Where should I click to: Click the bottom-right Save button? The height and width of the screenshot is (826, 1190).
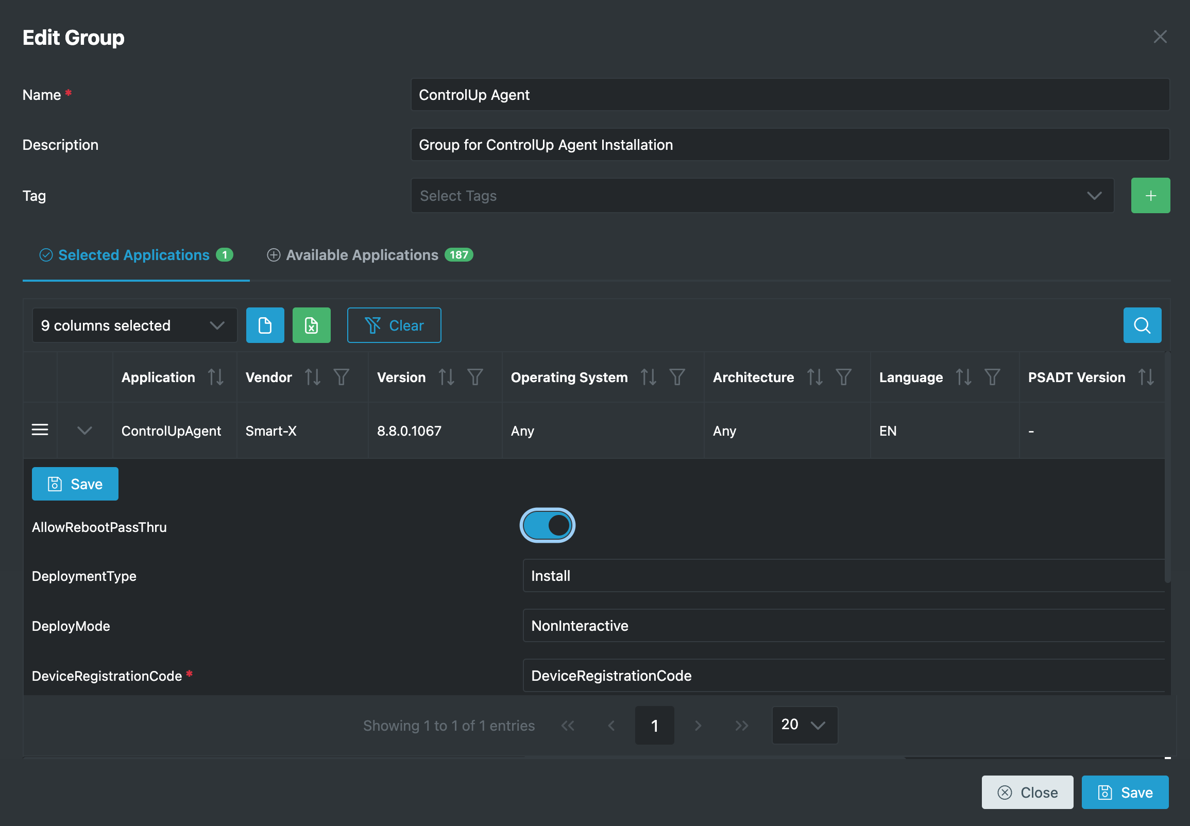(1125, 793)
